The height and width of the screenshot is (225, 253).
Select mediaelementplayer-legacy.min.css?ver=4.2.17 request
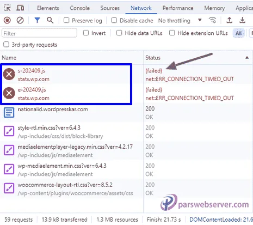(x=72, y=150)
